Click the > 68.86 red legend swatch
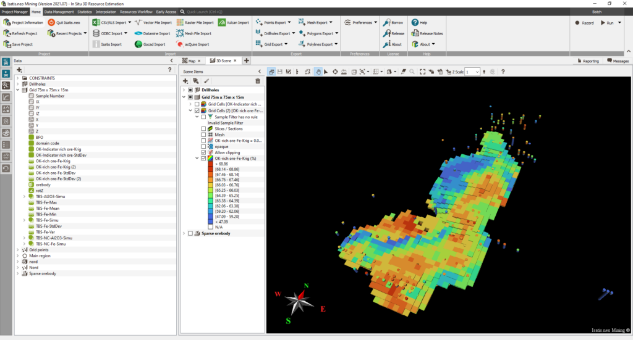The image size is (633, 340). pos(210,164)
